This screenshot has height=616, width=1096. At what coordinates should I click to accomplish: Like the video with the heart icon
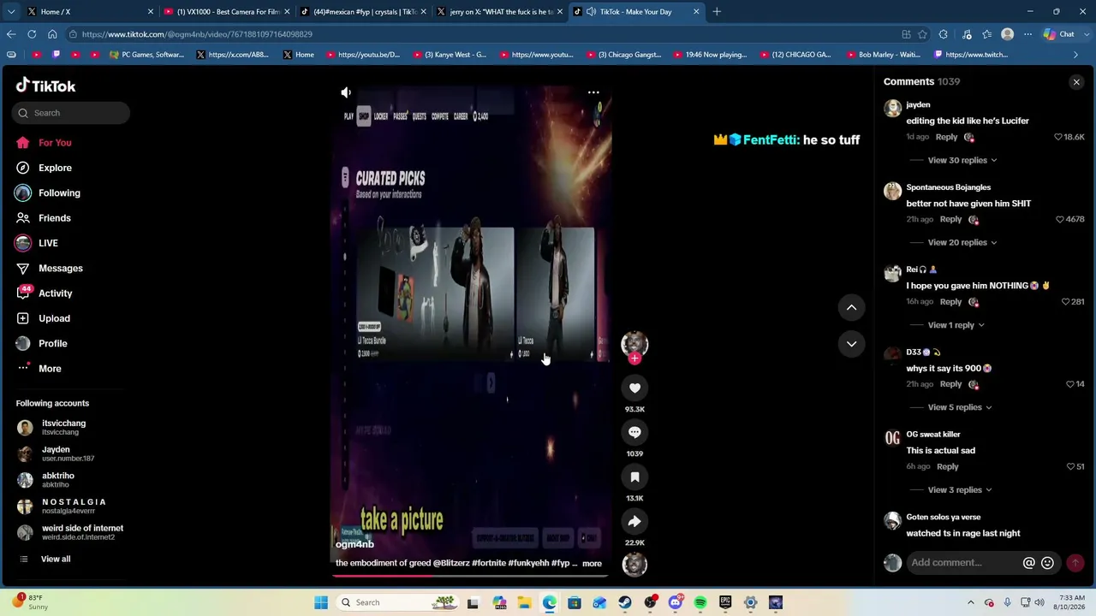point(634,388)
